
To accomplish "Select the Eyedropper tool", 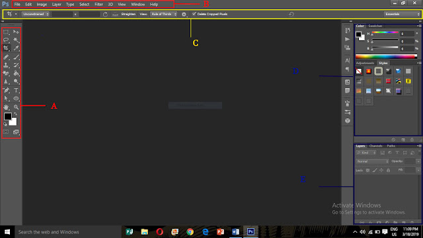I will pos(16,48).
